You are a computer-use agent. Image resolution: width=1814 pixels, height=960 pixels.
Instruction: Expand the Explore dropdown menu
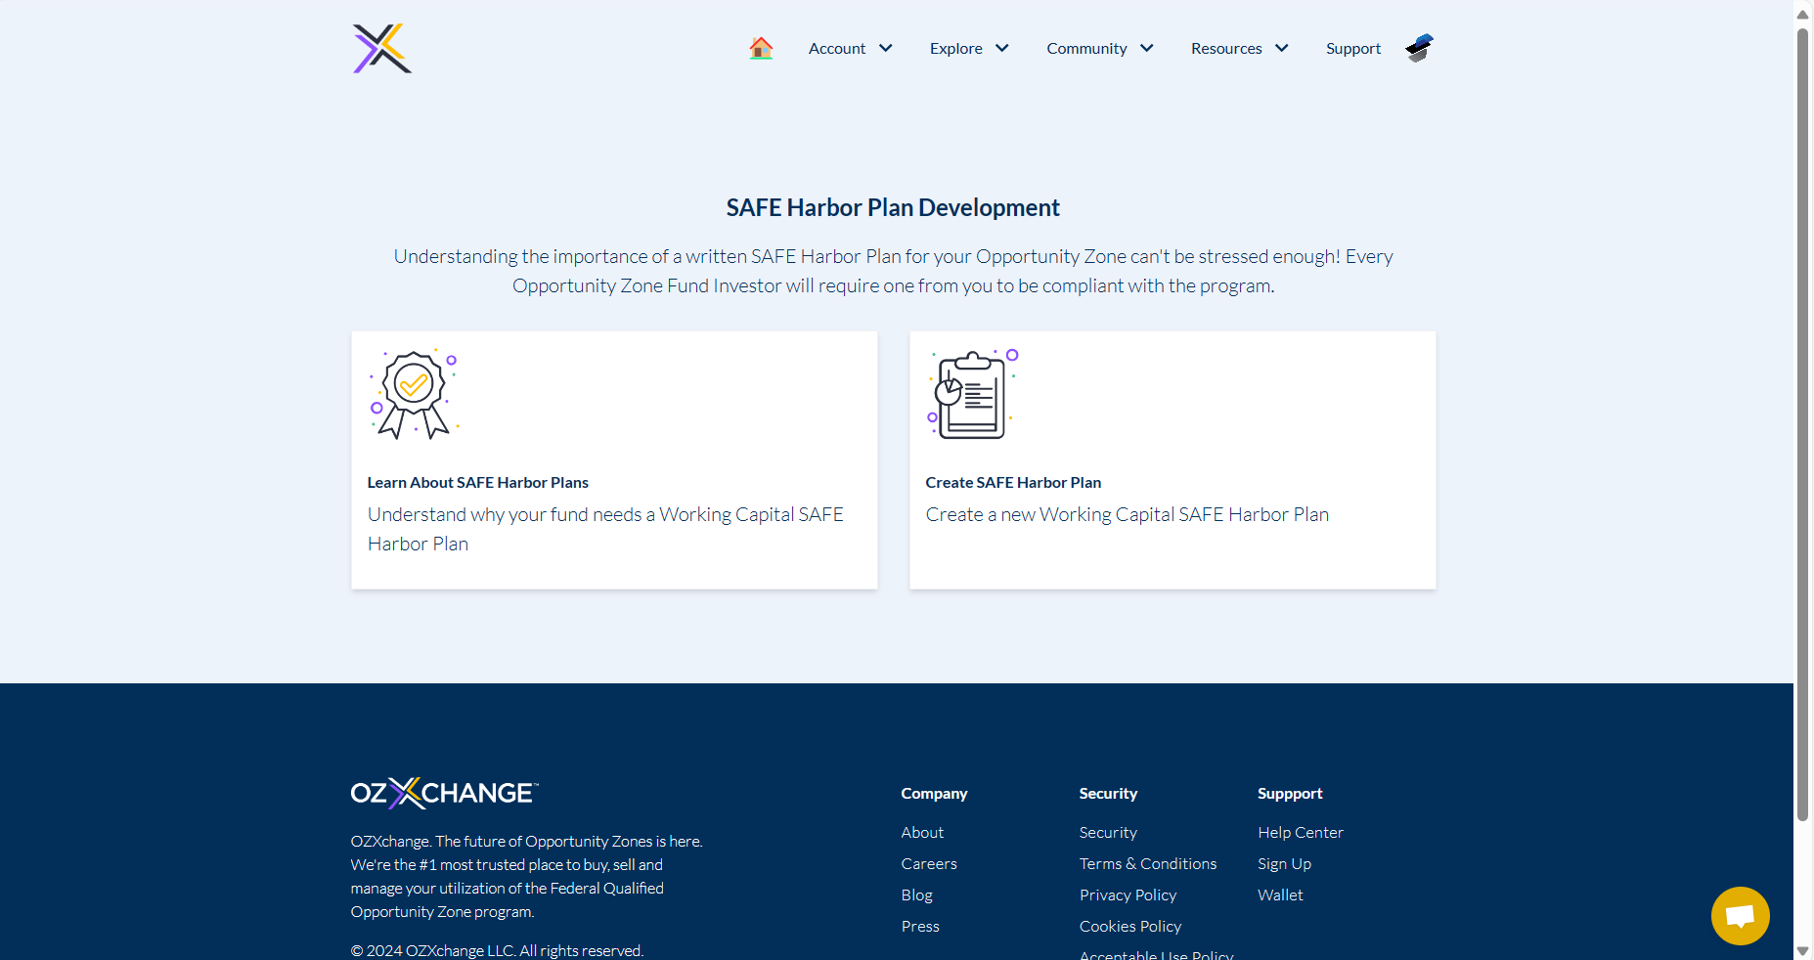coord(969,48)
